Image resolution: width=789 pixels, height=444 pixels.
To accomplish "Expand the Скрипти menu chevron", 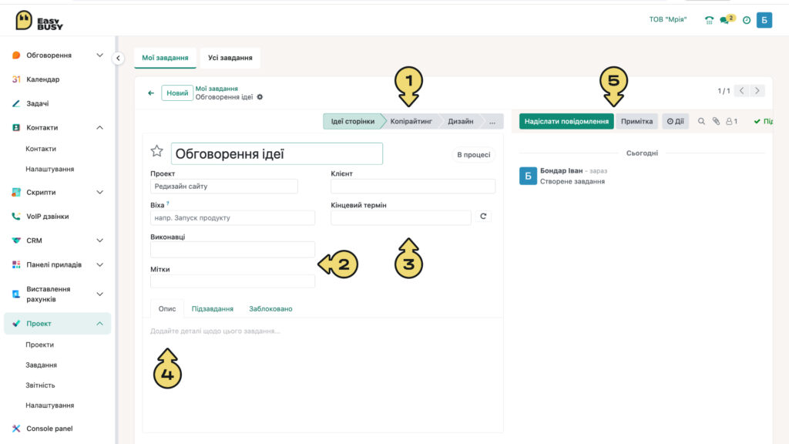I will click(x=99, y=192).
